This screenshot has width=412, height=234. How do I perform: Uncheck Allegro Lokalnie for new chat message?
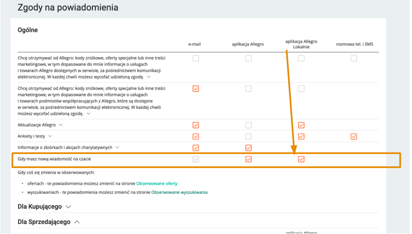pos(301,159)
